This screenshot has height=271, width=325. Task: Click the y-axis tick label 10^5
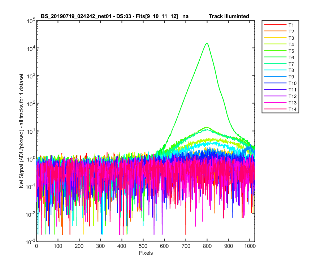(31, 21)
